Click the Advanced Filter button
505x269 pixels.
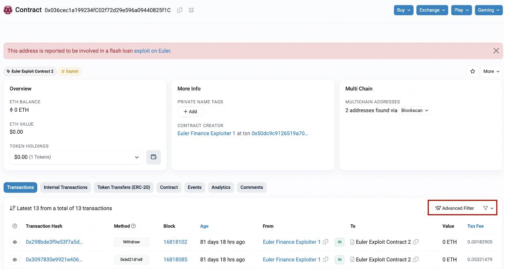455,208
